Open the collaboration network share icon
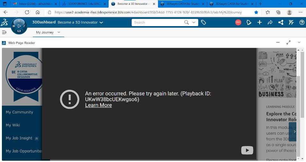This screenshot has height=162, width=306. click(280, 22)
